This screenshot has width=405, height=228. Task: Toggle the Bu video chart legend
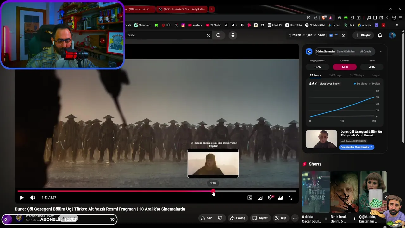361,84
